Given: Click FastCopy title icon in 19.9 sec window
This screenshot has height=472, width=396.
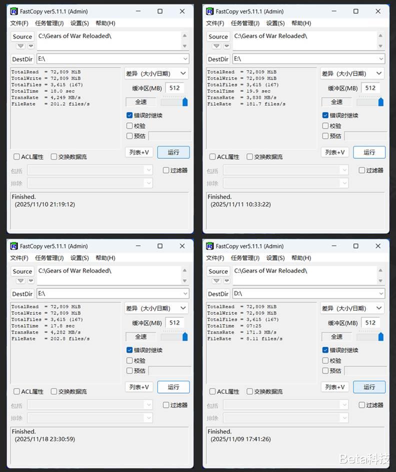Looking at the screenshot, I should (209, 12).
